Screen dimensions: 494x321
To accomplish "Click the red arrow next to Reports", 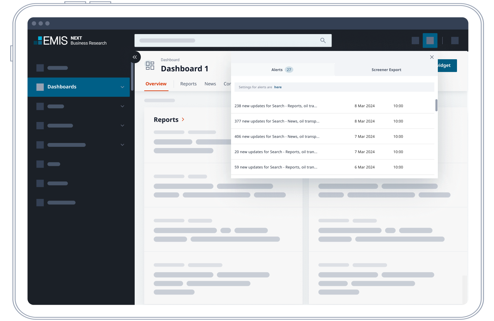I will 183,119.
